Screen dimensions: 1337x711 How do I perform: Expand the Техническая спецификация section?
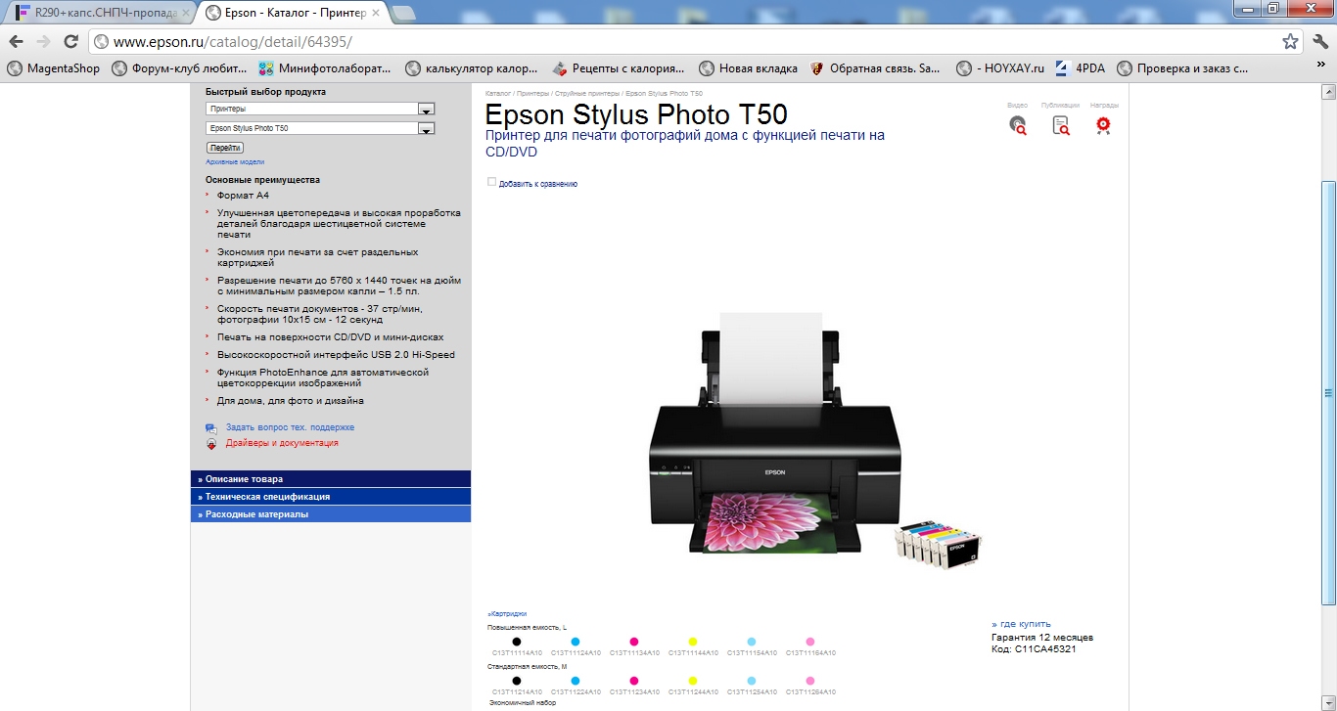tap(331, 497)
